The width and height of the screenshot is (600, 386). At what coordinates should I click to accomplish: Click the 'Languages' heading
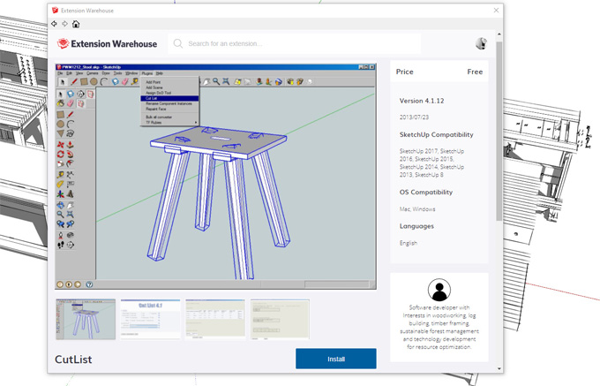[x=416, y=226]
